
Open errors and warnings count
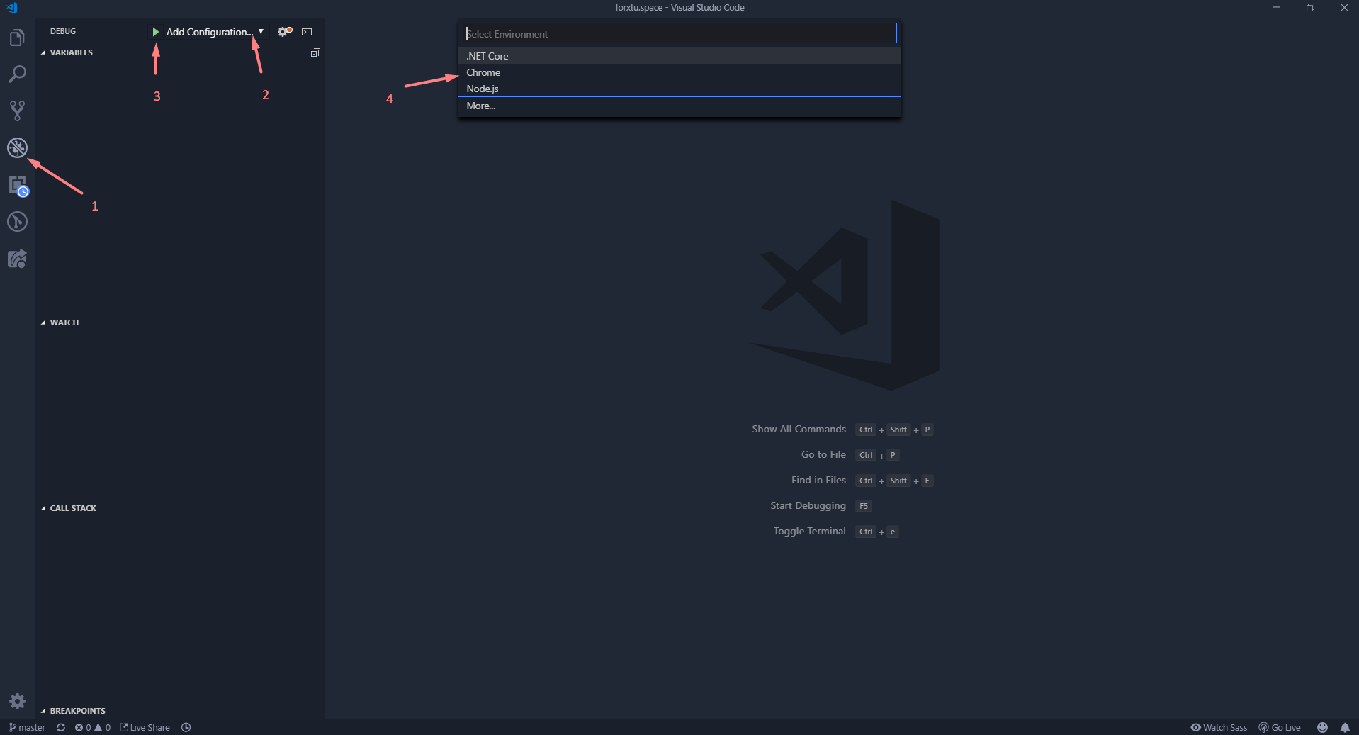click(x=93, y=727)
